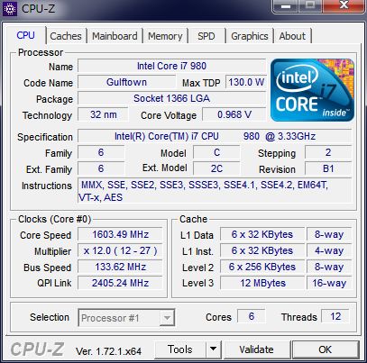Click the Intel Core i7 inside logo

tap(312, 90)
